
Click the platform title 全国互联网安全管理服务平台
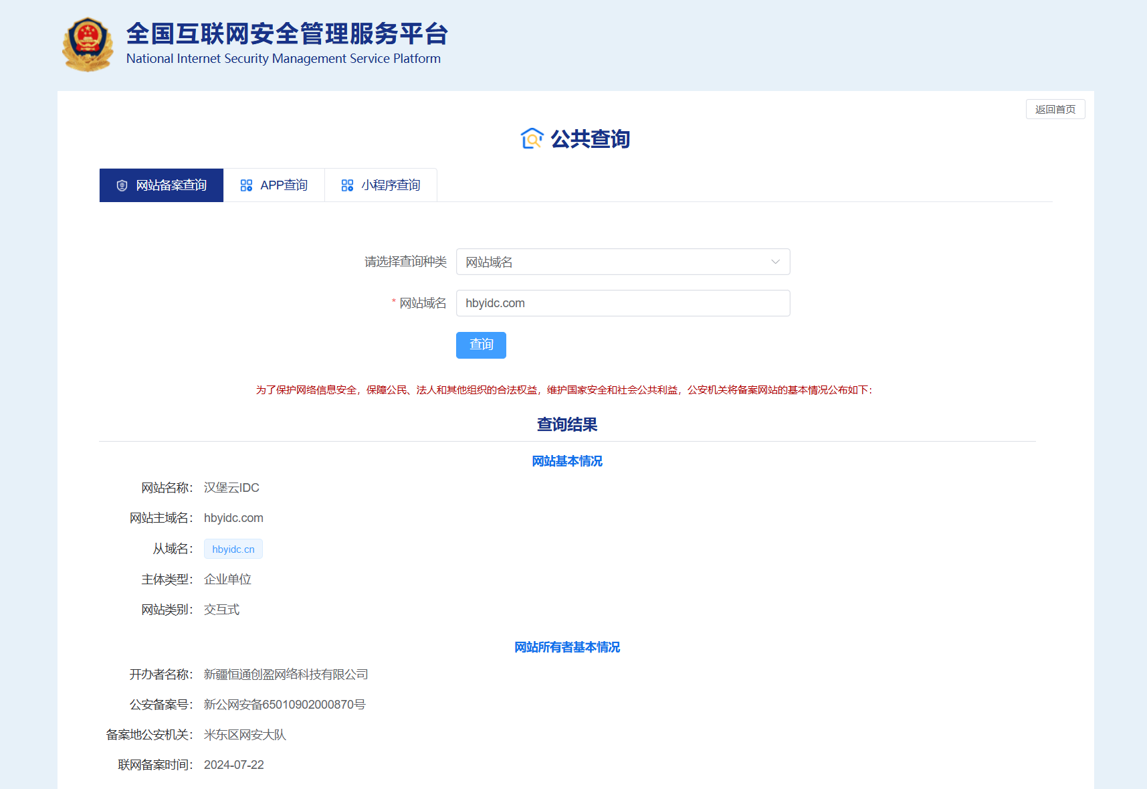tap(288, 33)
